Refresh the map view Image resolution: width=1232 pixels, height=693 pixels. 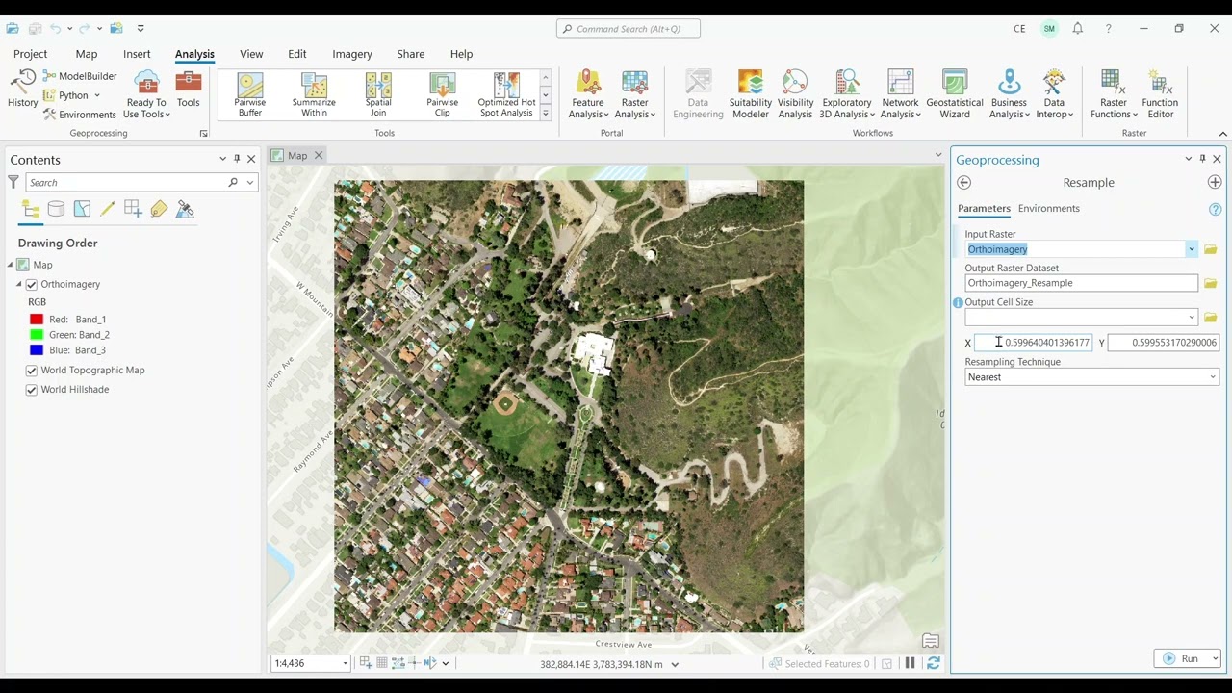933,663
